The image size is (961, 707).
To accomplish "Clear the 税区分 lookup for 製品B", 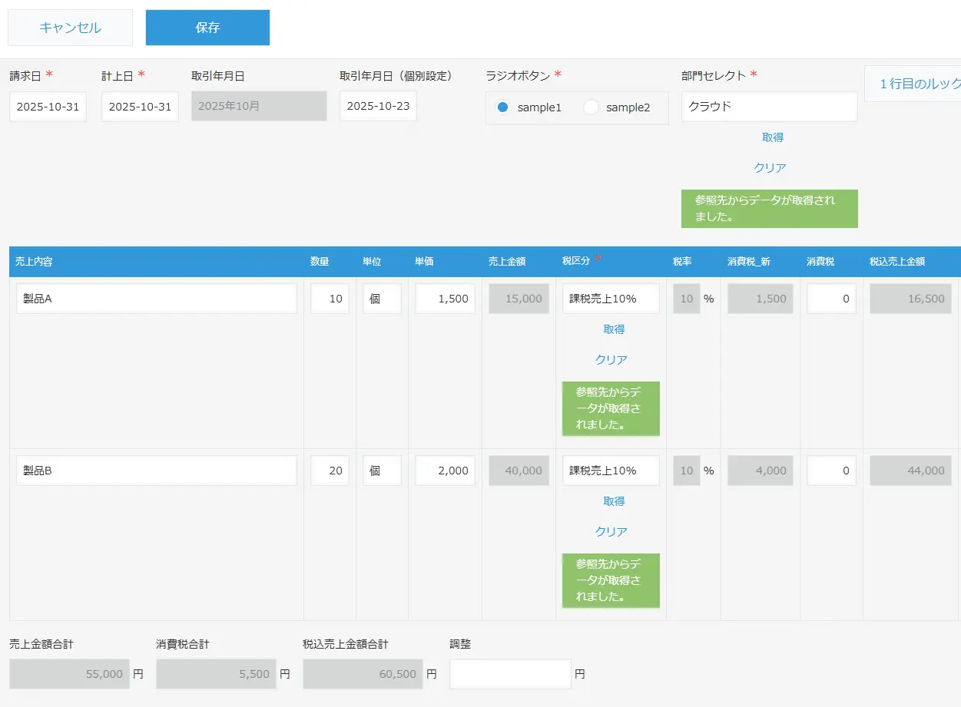I will (611, 532).
